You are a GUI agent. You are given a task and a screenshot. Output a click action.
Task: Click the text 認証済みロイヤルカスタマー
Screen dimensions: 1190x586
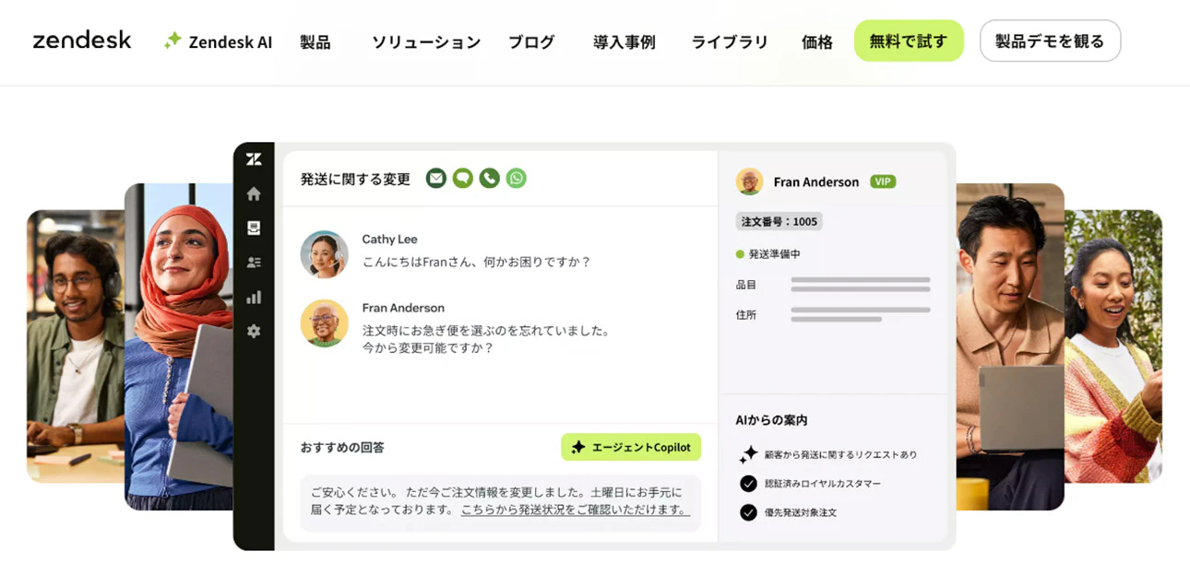point(822,484)
